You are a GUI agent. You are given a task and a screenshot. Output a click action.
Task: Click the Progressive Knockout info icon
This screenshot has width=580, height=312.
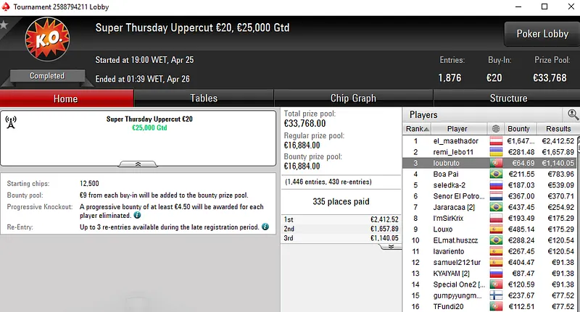pyautogui.click(x=137, y=215)
